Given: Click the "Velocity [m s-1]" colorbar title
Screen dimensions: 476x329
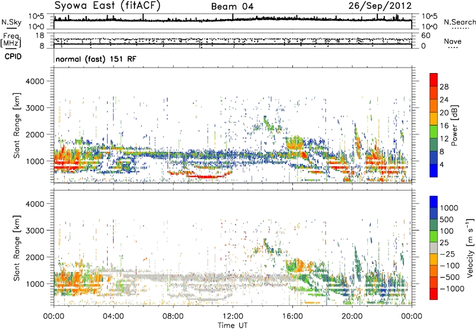Looking at the screenshot, I should click(470, 247).
